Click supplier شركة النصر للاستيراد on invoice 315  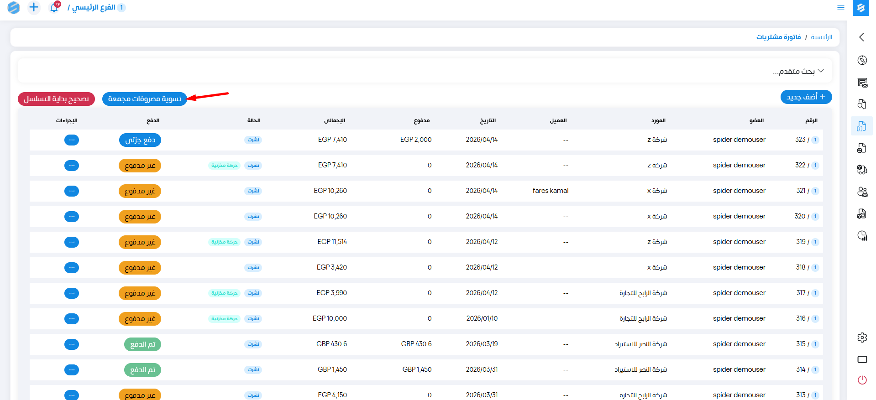coord(641,344)
